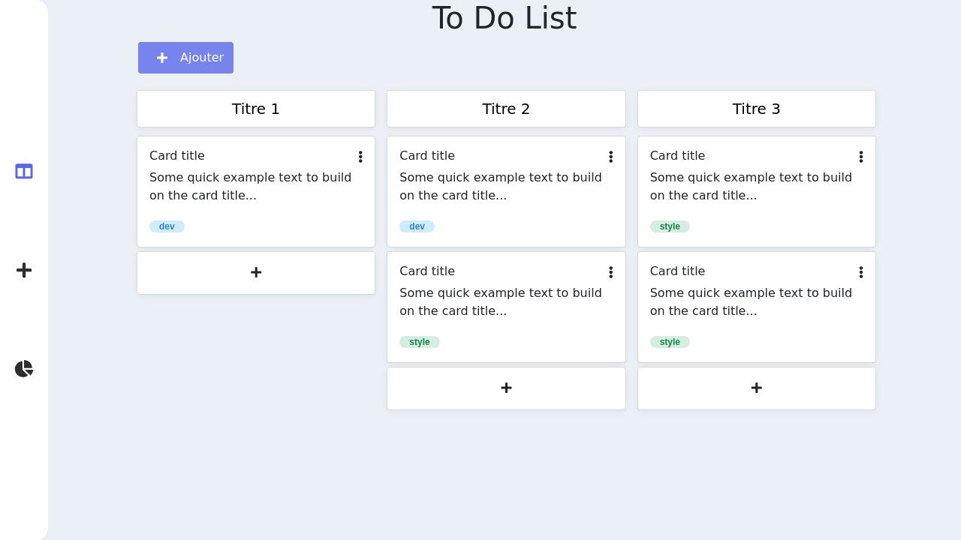
Task: Click the dev tag on Titre 1 card
Action: tap(167, 226)
